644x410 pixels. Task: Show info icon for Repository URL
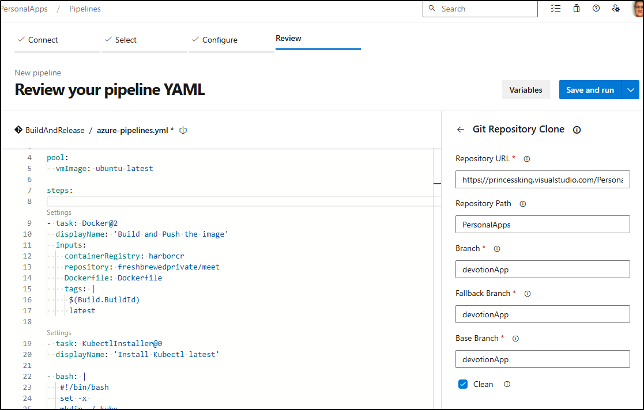pyautogui.click(x=527, y=159)
